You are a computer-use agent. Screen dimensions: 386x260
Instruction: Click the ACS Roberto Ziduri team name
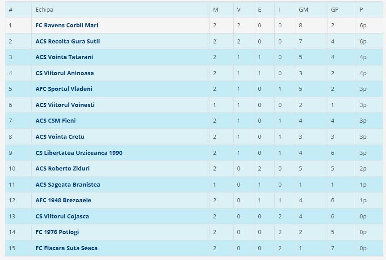(62, 169)
